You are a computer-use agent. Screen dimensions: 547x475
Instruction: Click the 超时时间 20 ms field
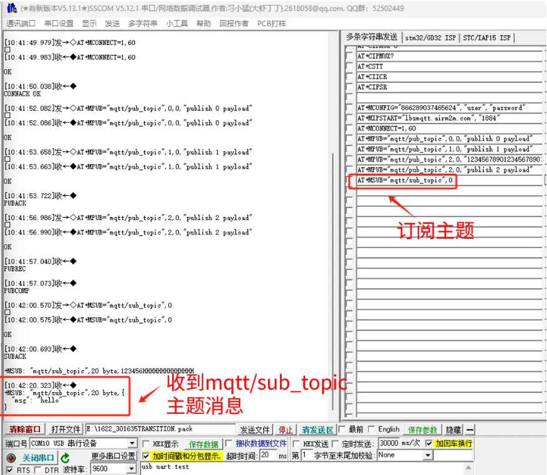click(x=269, y=455)
